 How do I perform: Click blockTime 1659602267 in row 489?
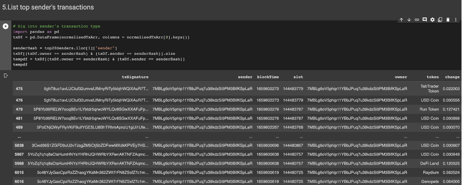pos(267,127)
